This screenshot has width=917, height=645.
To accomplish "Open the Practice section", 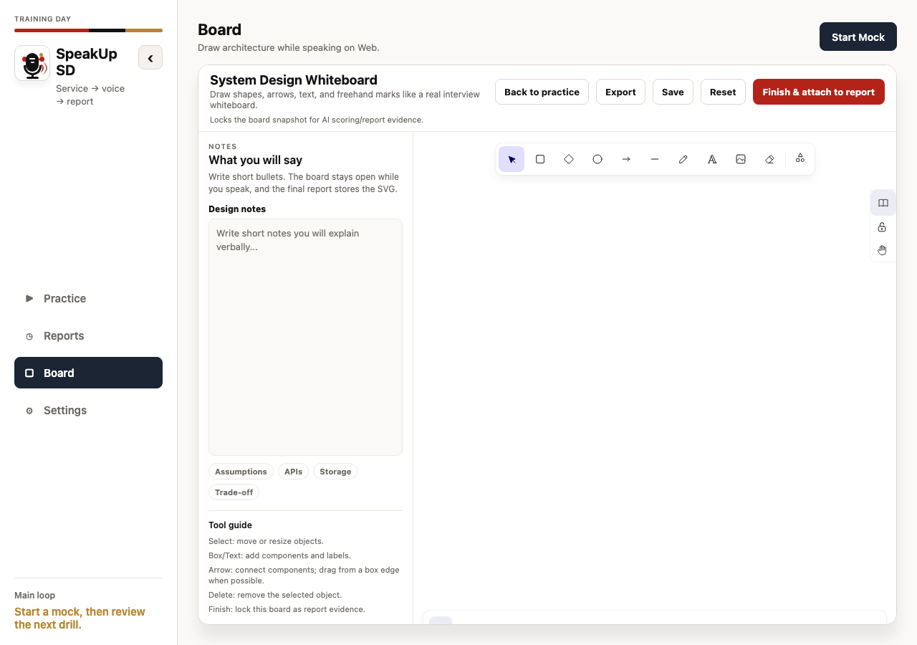I will (88, 298).
